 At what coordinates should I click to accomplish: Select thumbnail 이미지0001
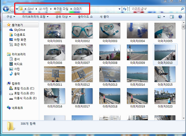point(55,31)
